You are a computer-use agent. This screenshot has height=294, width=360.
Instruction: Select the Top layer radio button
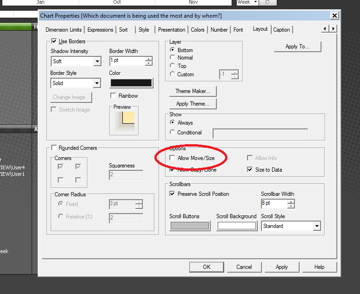coord(172,66)
